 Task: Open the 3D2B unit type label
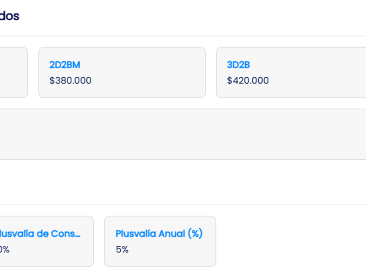click(x=238, y=65)
